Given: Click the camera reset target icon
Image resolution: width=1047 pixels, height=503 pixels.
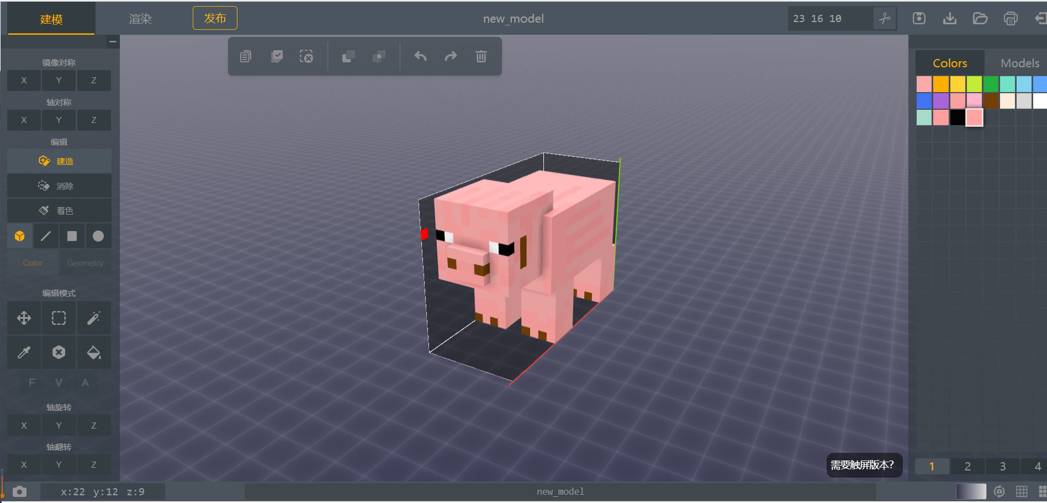Looking at the screenshot, I should pos(999,491).
